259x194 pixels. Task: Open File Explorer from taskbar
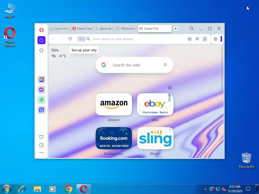[x=37, y=189]
